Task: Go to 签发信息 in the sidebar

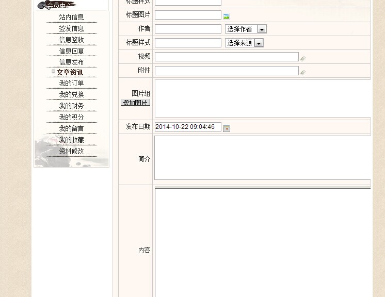Action: pyautogui.click(x=71, y=28)
